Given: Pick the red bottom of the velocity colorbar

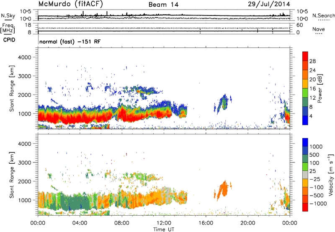Looking at the screenshot, I should tap(305, 207).
